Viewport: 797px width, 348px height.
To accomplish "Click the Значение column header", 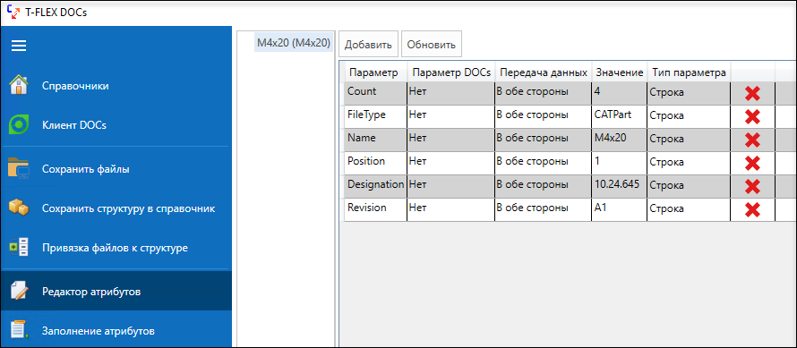I will coord(620,72).
